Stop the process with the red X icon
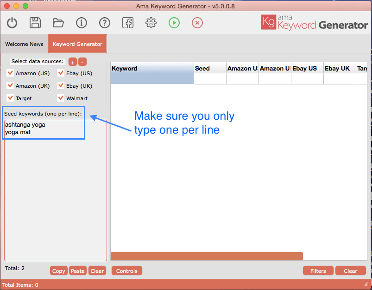The image size is (372, 290). coord(197,23)
